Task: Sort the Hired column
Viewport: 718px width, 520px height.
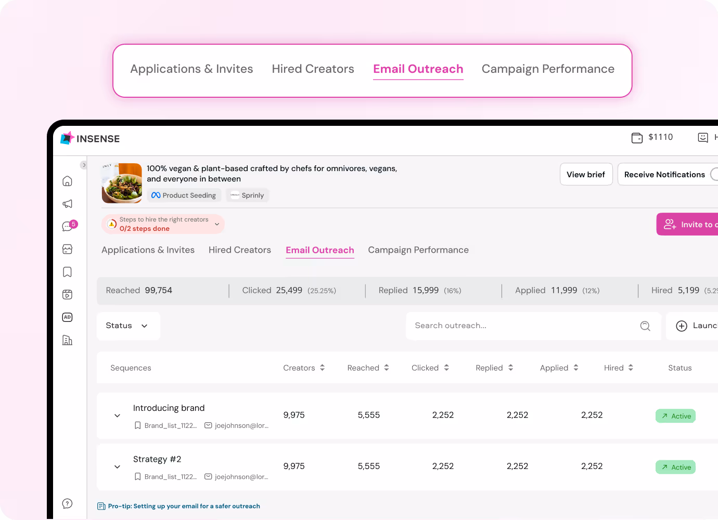Action: point(632,367)
